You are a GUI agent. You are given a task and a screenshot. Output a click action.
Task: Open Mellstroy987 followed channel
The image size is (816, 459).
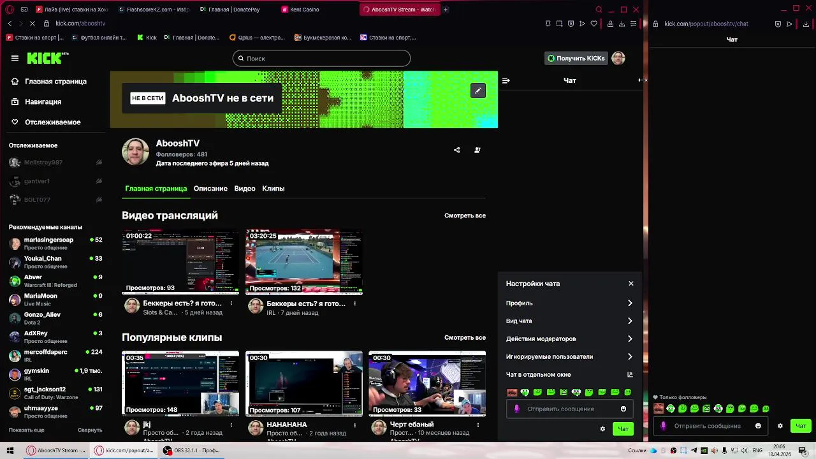pyautogui.click(x=56, y=163)
